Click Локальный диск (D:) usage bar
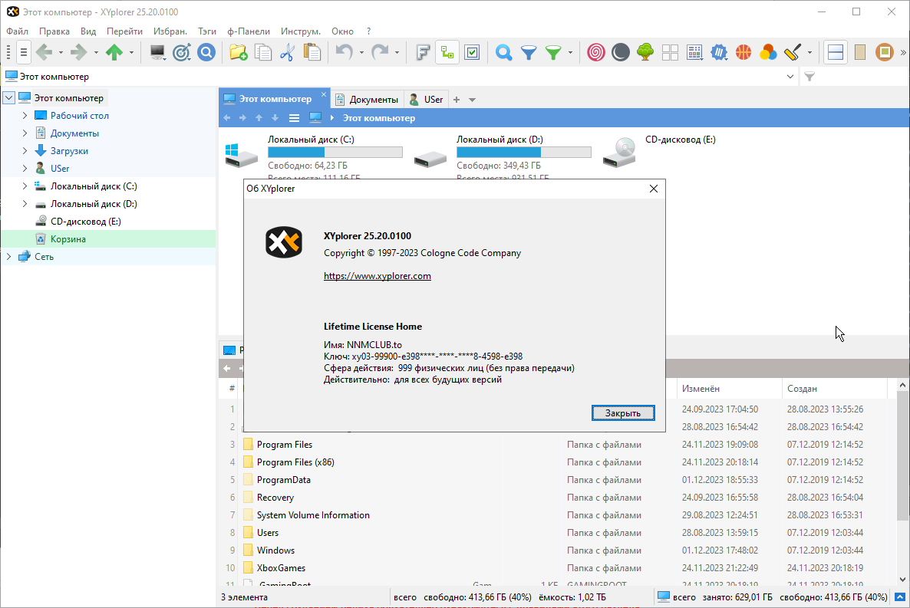The width and height of the screenshot is (910, 608). 523,152
